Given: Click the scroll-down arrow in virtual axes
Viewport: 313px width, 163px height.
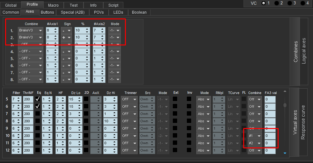Looking at the screenshot, I should [285, 153].
